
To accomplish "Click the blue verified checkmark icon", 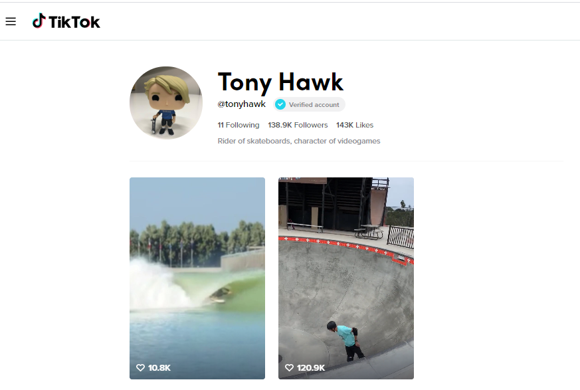I will [x=280, y=104].
